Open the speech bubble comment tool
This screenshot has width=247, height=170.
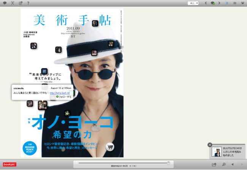[x=5, y=3]
